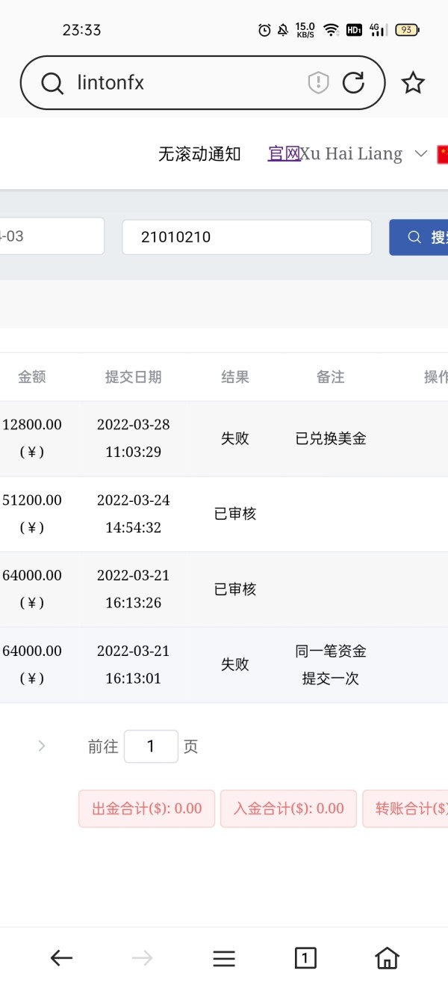Click the page number jump input
This screenshot has width=448, height=997.
coord(151,746)
